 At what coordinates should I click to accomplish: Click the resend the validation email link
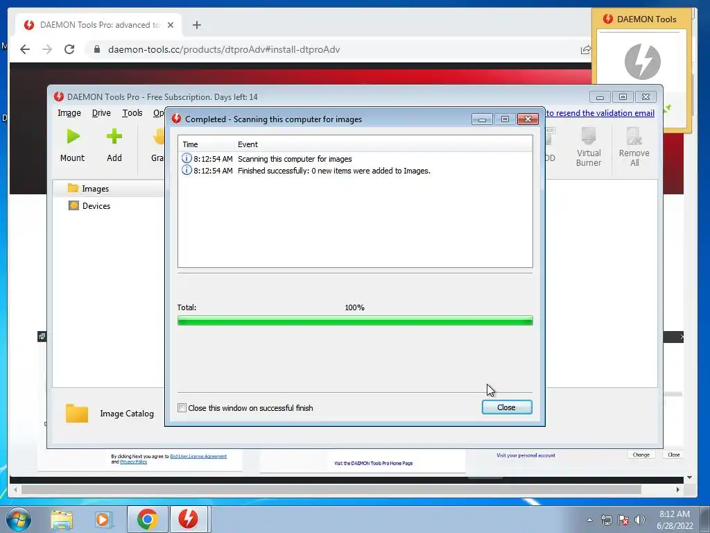[x=600, y=113]
